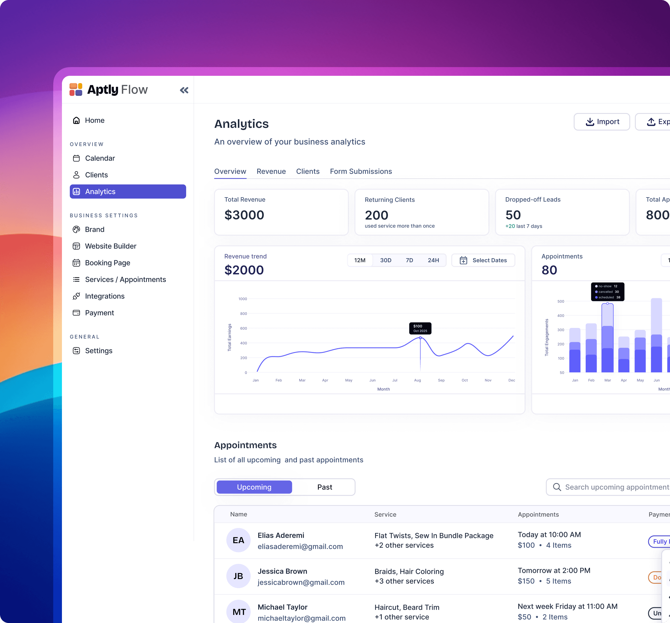
Task: Click 'Today at 10:00 AM' appointment cell
Action: 549,534
